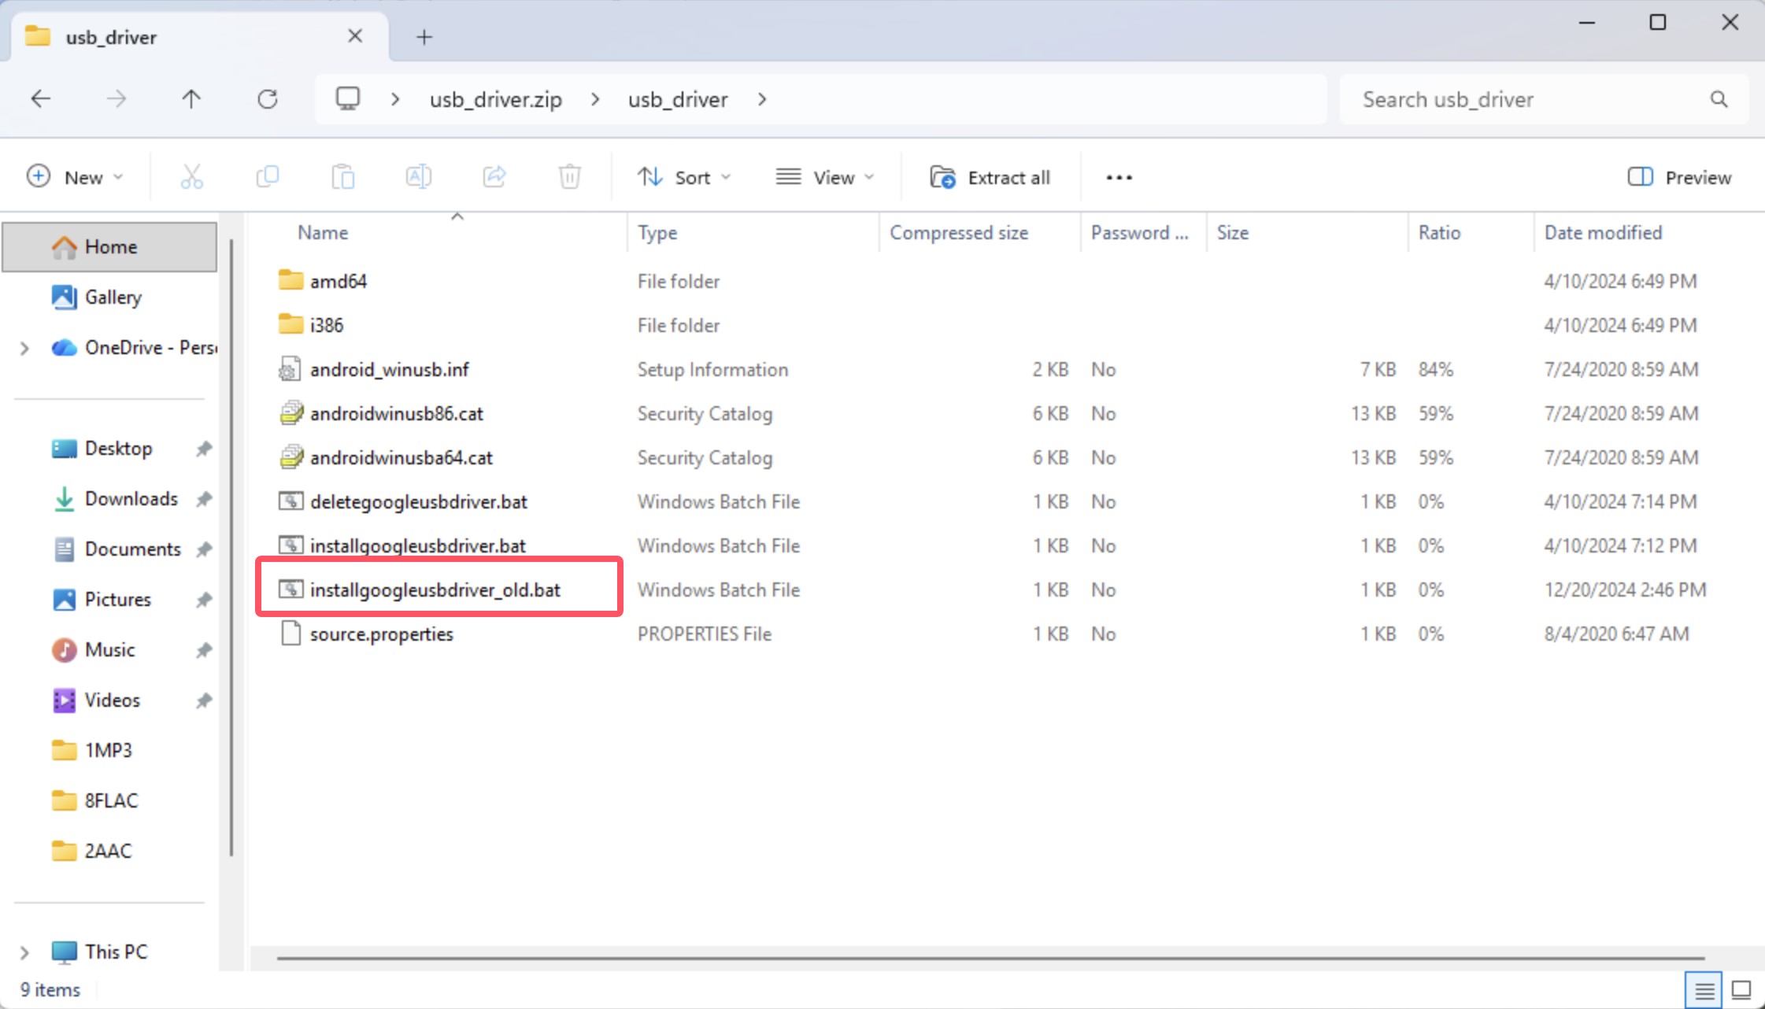Select source.properties file icon
Viewport: 1765px width, 1009px height.
[x=290, y=634]
